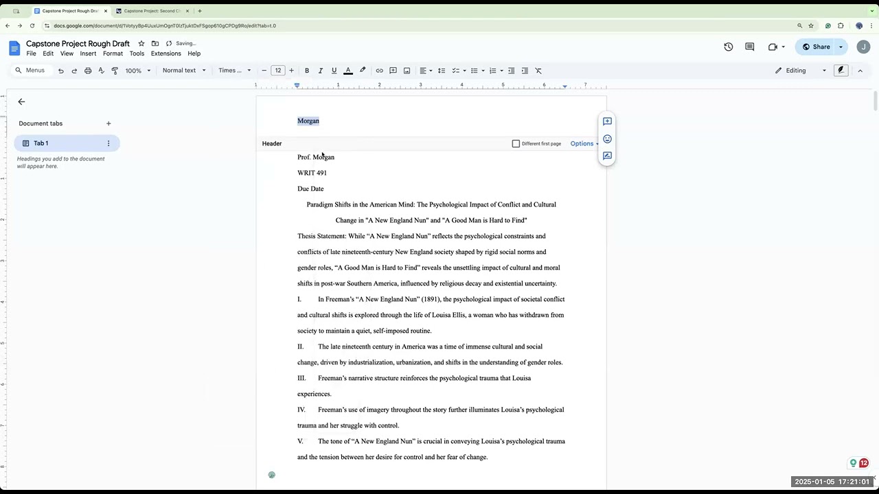The width and height of the screenshot is (879, 494).
Task: Open a new browser tab
Action: coord(200,11)
